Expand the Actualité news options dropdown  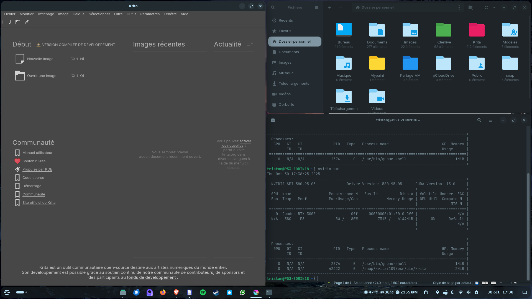click(250, 44)
